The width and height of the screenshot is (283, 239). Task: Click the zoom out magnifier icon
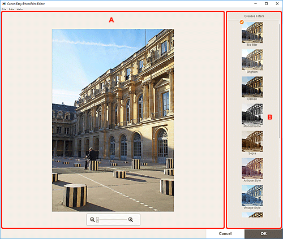(x=92, y=220)
